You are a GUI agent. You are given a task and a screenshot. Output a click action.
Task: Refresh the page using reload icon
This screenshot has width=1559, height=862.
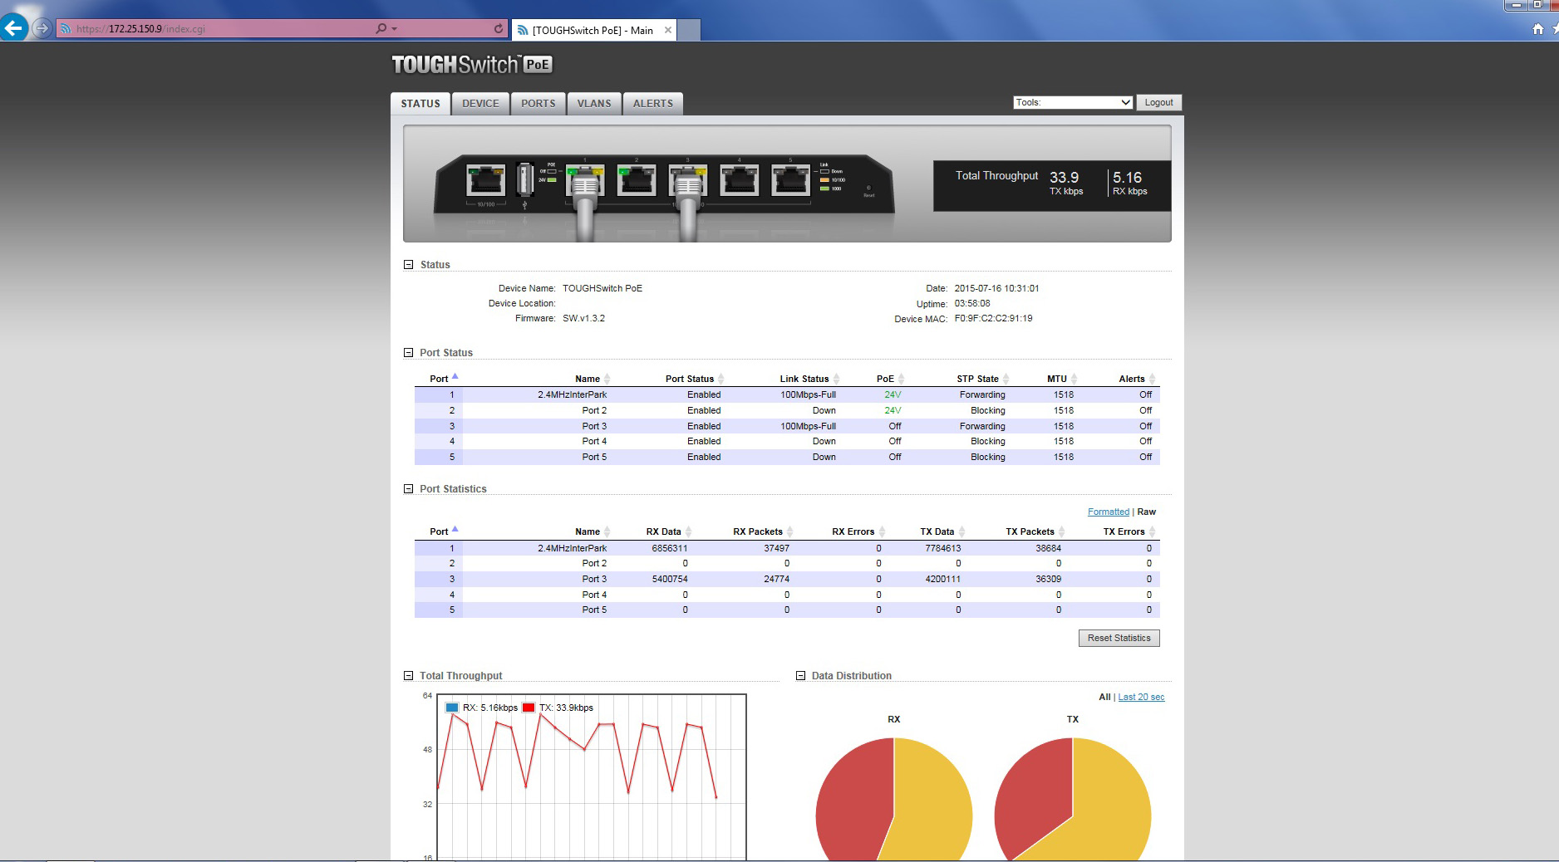click(499, 28)
